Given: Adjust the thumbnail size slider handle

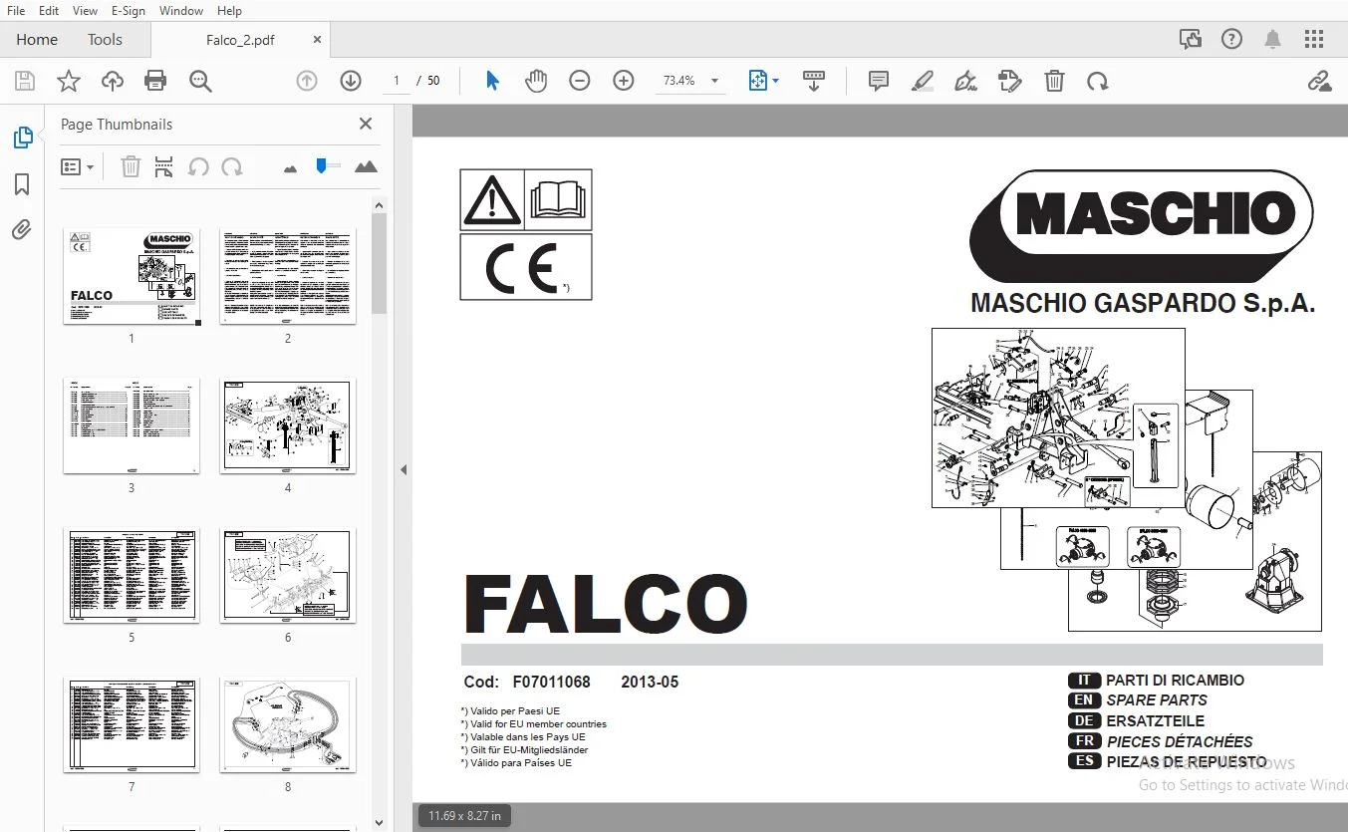Looking at the screenshot, I should (321, 165).
